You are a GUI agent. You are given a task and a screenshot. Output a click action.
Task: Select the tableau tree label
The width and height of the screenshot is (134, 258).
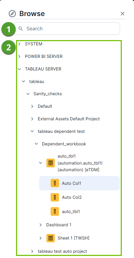tap(37, 82)
